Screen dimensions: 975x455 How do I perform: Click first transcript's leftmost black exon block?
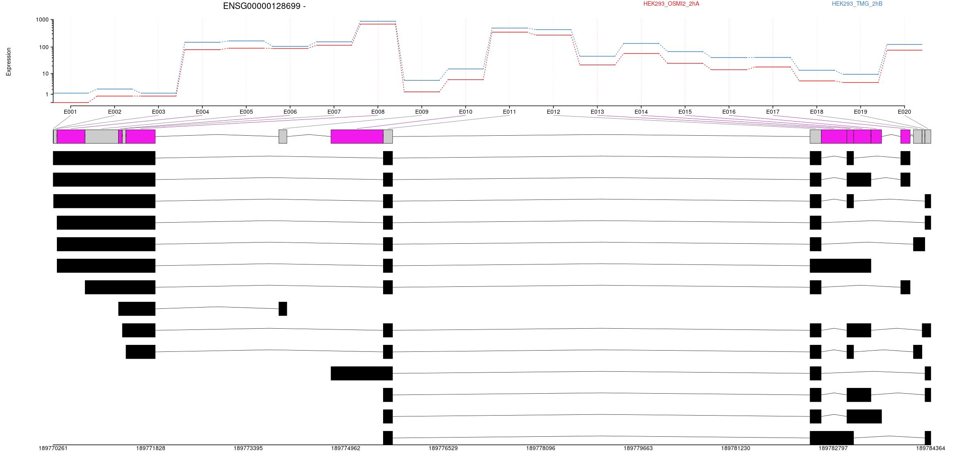(104, 158)
